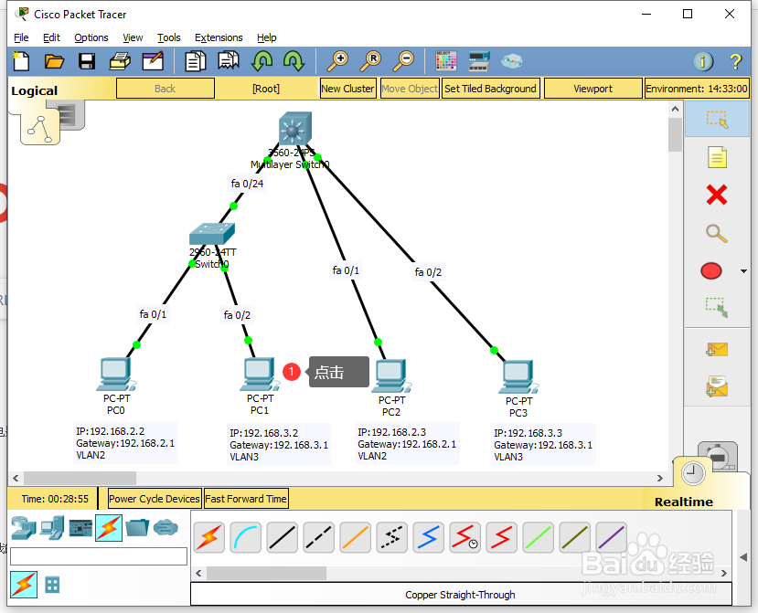
Task: Open the Edit menu
Action: point(51,37)
